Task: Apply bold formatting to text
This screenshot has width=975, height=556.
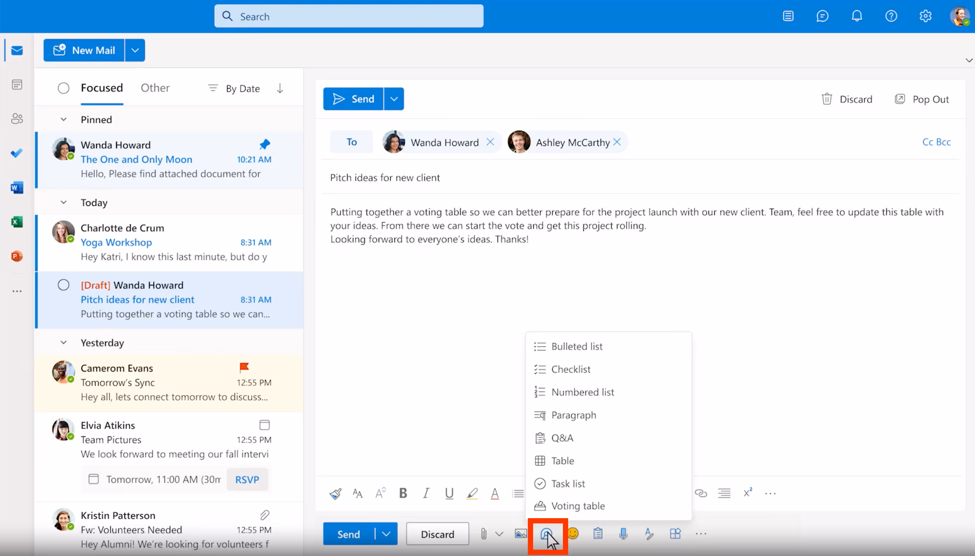Action: click(x=403, y=493)
